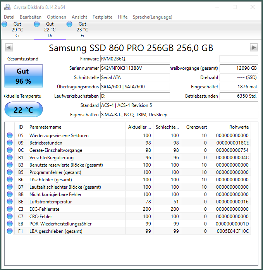Click the Eigenschaften field with S.M.A.R.T., NCQ
Image resolution: width=263 pixels, height=270 pixels.
pos(179,115)
